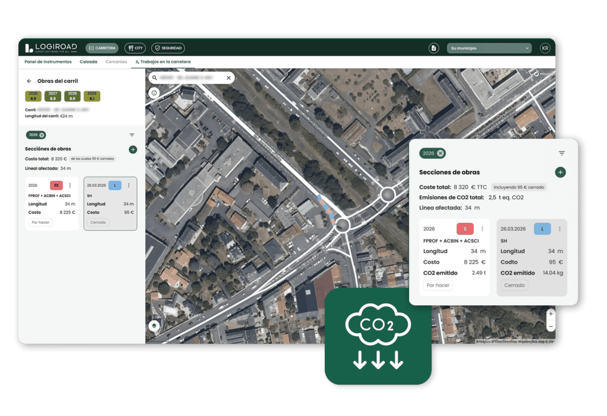Select the CITY module button
Screen dimensions: 607x416
(x=135, y=48)
